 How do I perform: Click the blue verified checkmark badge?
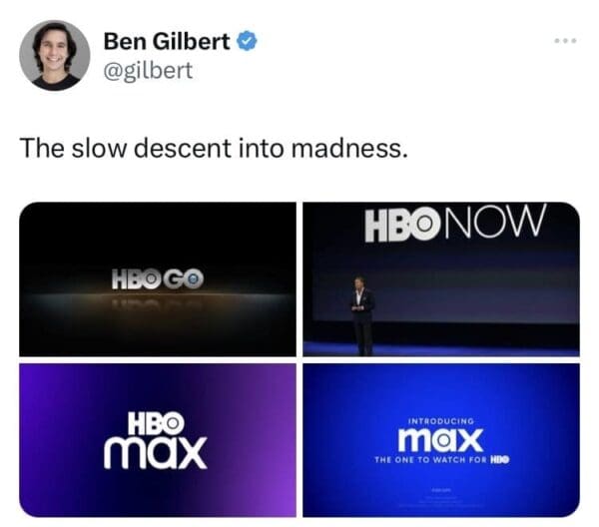248,41
